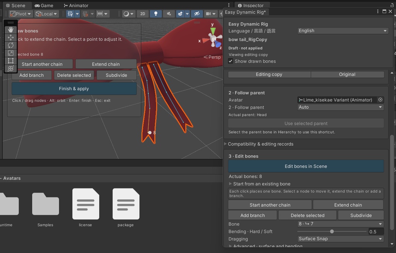
Task: Switch view to Editing copy
Action: (x=269, y=75)
